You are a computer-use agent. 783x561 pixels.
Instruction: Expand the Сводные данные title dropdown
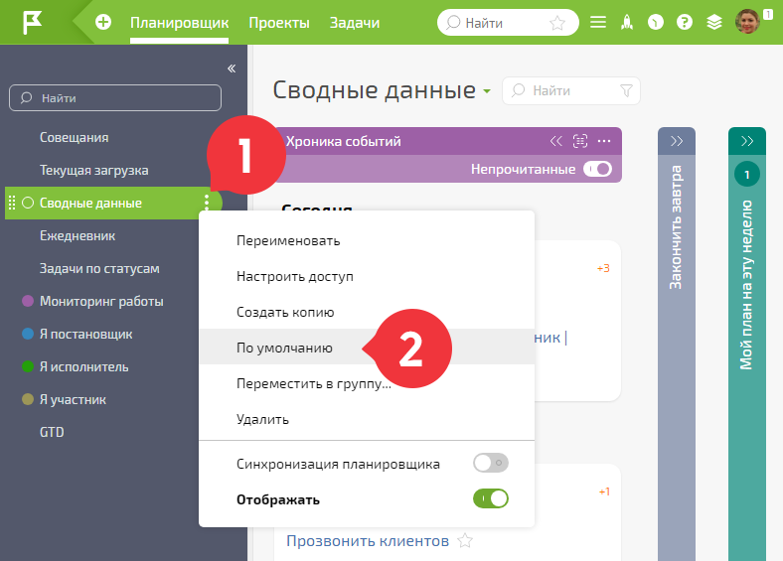[x=487, y=91]
